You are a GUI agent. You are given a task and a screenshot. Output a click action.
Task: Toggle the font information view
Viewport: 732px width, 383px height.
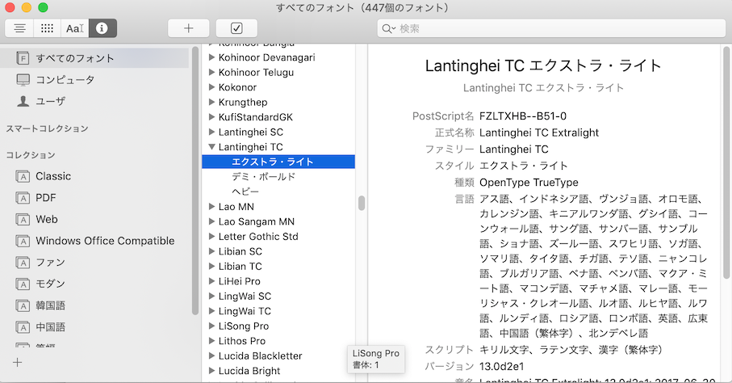(102, 28)
